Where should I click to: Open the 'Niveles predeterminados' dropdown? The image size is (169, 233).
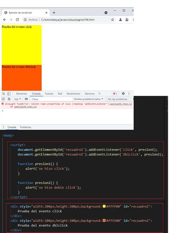coord(88,99)
